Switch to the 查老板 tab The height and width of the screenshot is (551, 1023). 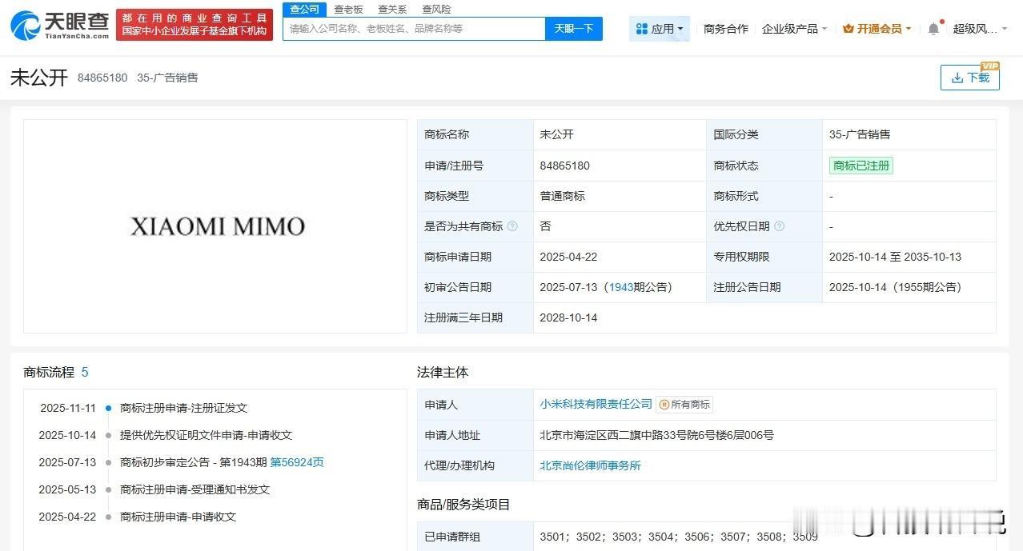[x=348, y=9]
